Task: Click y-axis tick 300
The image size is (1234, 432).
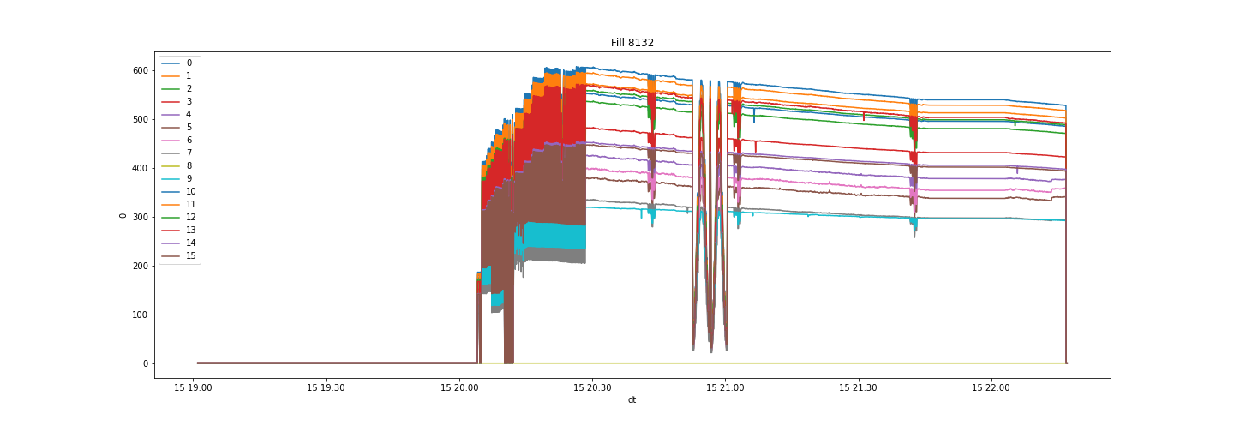Action: coord(140,217)
